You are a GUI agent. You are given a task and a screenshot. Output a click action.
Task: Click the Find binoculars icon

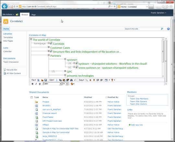[71, 80]
